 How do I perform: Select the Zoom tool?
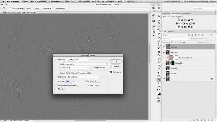coord(159,83)
